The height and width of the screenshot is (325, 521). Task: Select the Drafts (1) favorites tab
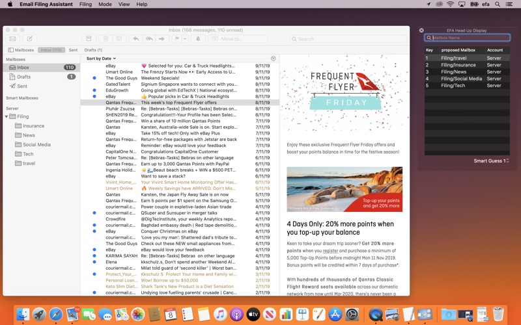click(93, 50)
